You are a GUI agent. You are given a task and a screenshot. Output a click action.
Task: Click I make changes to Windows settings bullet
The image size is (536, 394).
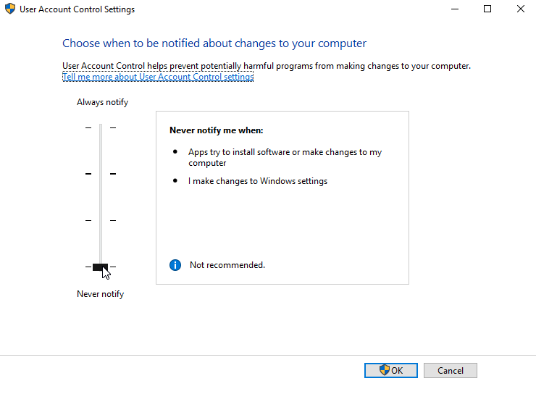pyautogui.click(x=258, y=181)
